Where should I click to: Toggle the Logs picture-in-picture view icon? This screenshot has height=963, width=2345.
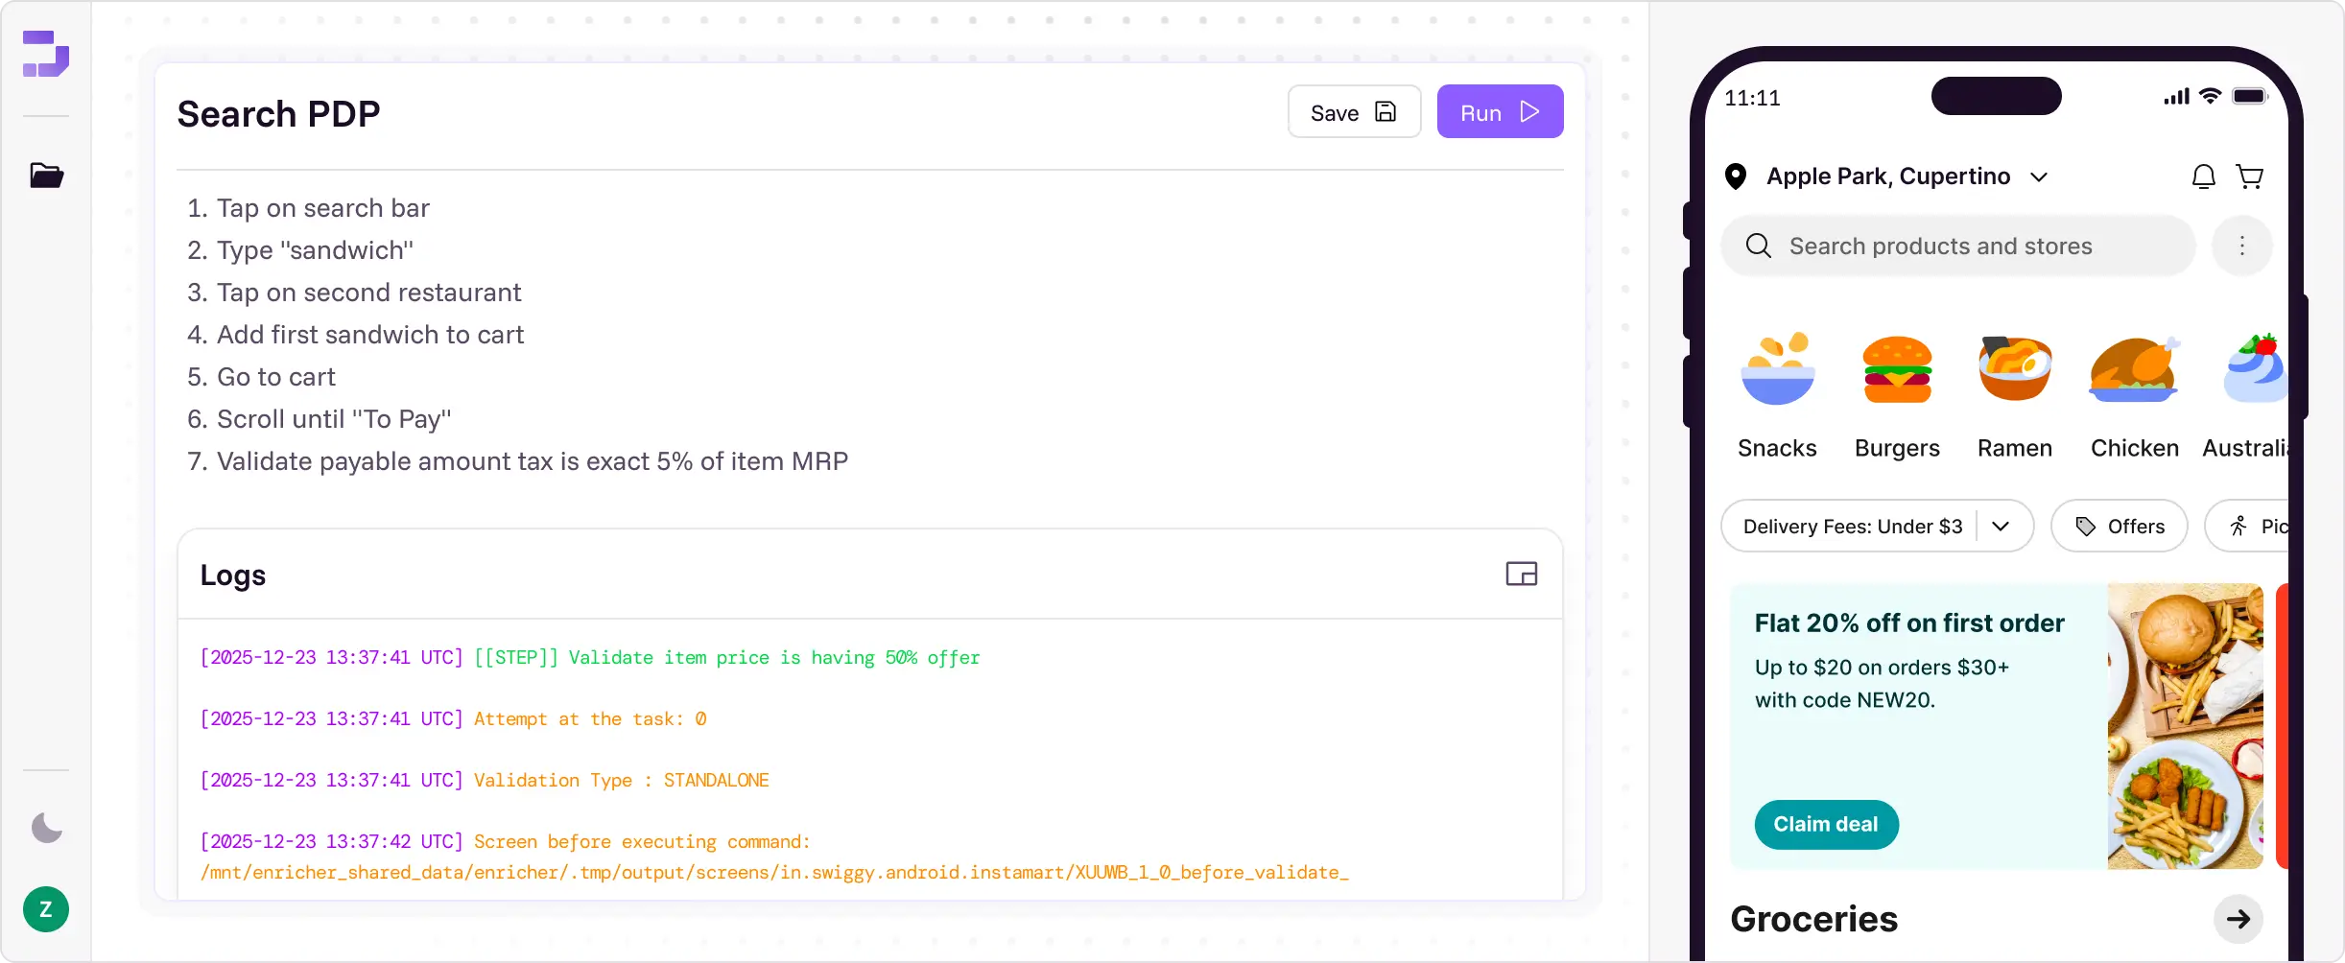(1521, 574)
